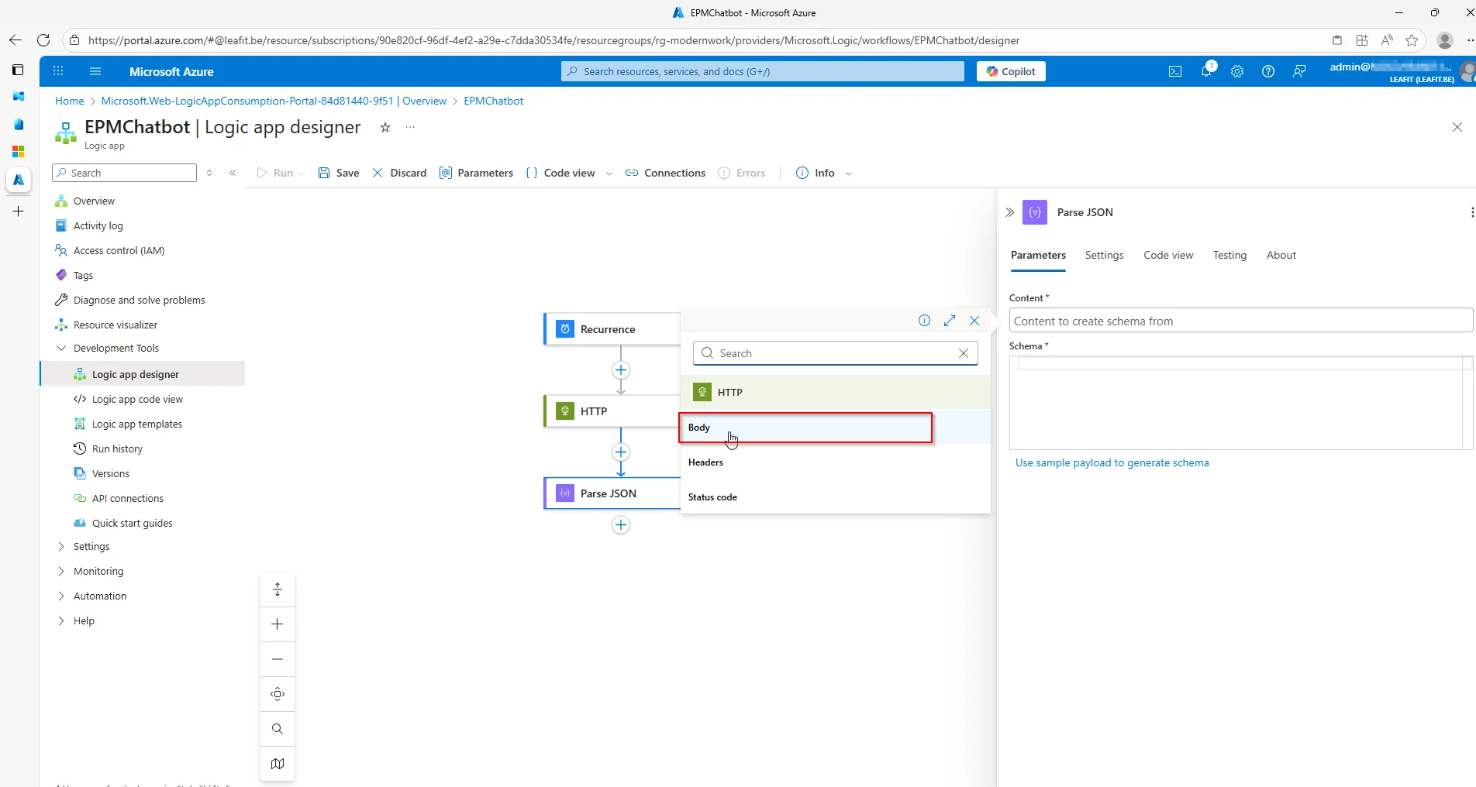Clear the dynamic content search box
Viewport: 1476px width, 787px height.
(x=964, y=353)
